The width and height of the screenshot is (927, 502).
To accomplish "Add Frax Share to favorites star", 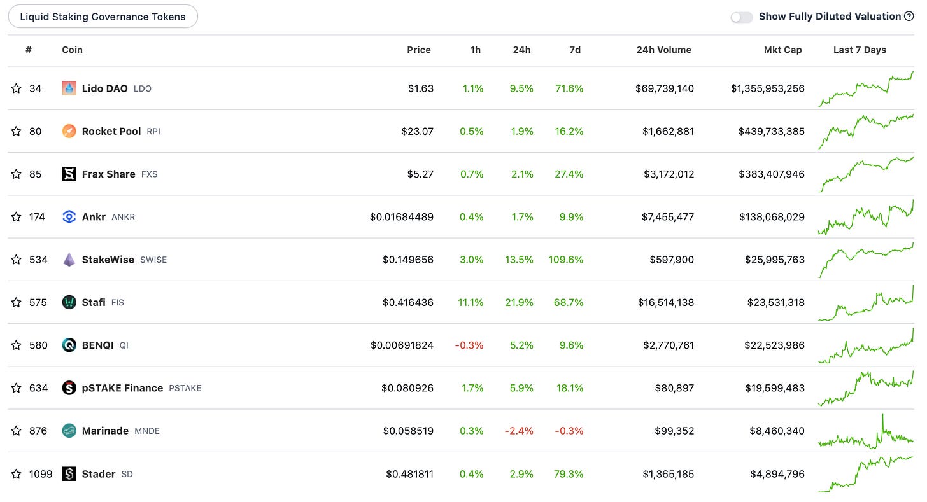I will point(17,174).
